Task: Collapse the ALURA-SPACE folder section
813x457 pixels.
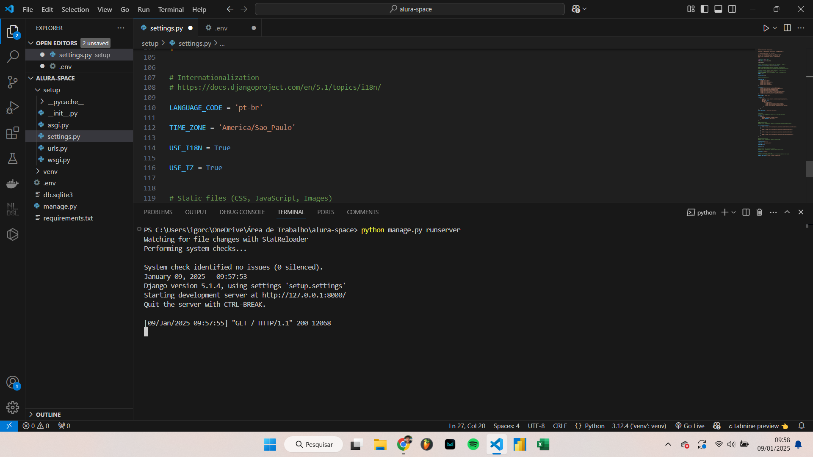Action: 30,78
